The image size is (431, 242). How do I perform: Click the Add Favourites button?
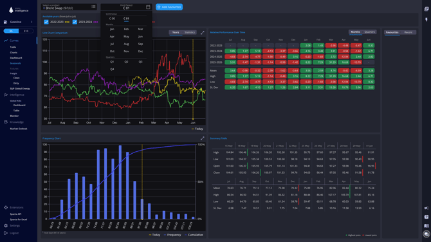(169, 7)
